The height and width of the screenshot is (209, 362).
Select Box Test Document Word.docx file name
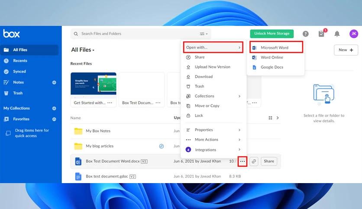[x=113, y=161]
